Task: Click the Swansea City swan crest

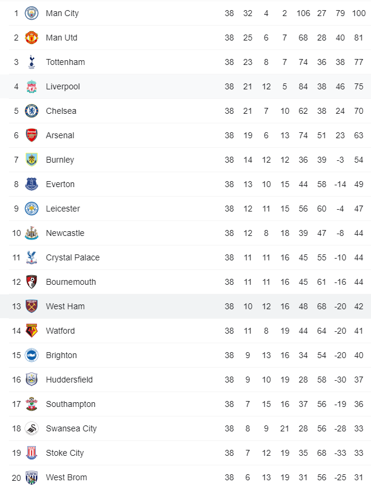Action: click(32, 428)
